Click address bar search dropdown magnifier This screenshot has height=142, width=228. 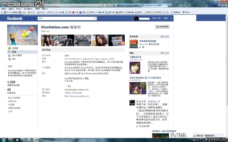[x=103, y=5]
